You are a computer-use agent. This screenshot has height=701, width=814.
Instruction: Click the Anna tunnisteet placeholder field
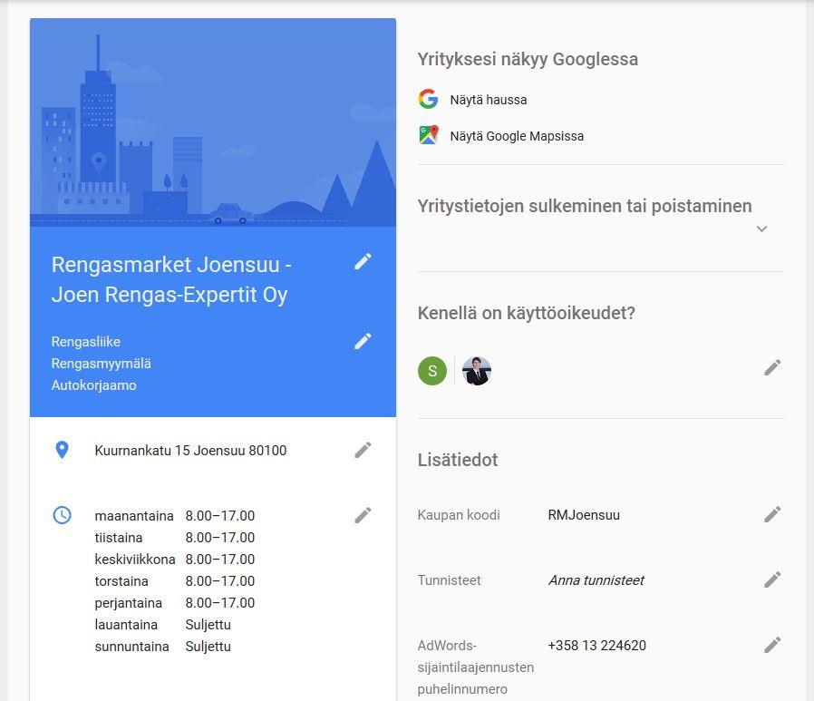[596, 580]
